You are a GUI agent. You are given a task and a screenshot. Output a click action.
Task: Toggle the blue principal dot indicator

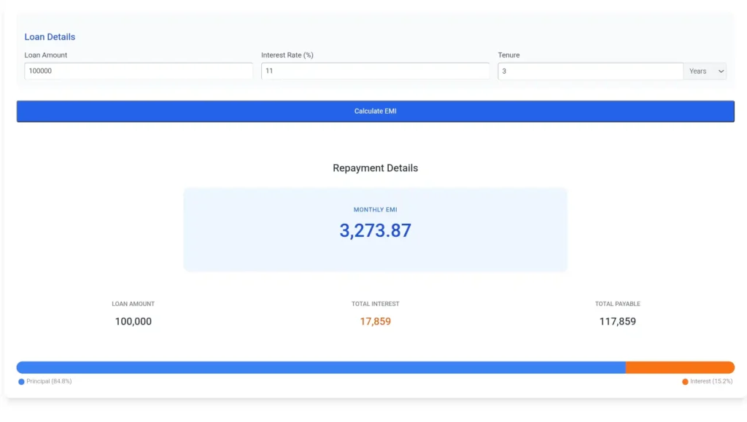point(21,381)
